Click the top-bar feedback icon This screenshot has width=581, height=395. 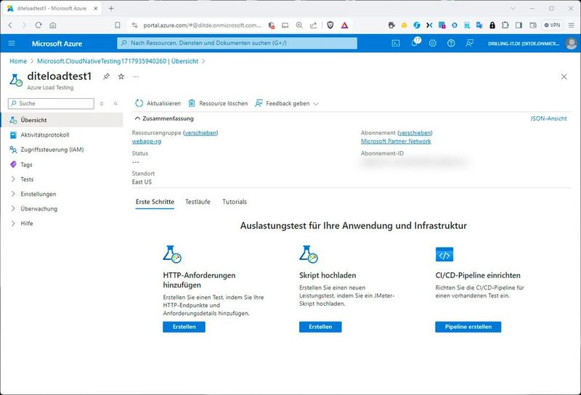coord(469,44)
